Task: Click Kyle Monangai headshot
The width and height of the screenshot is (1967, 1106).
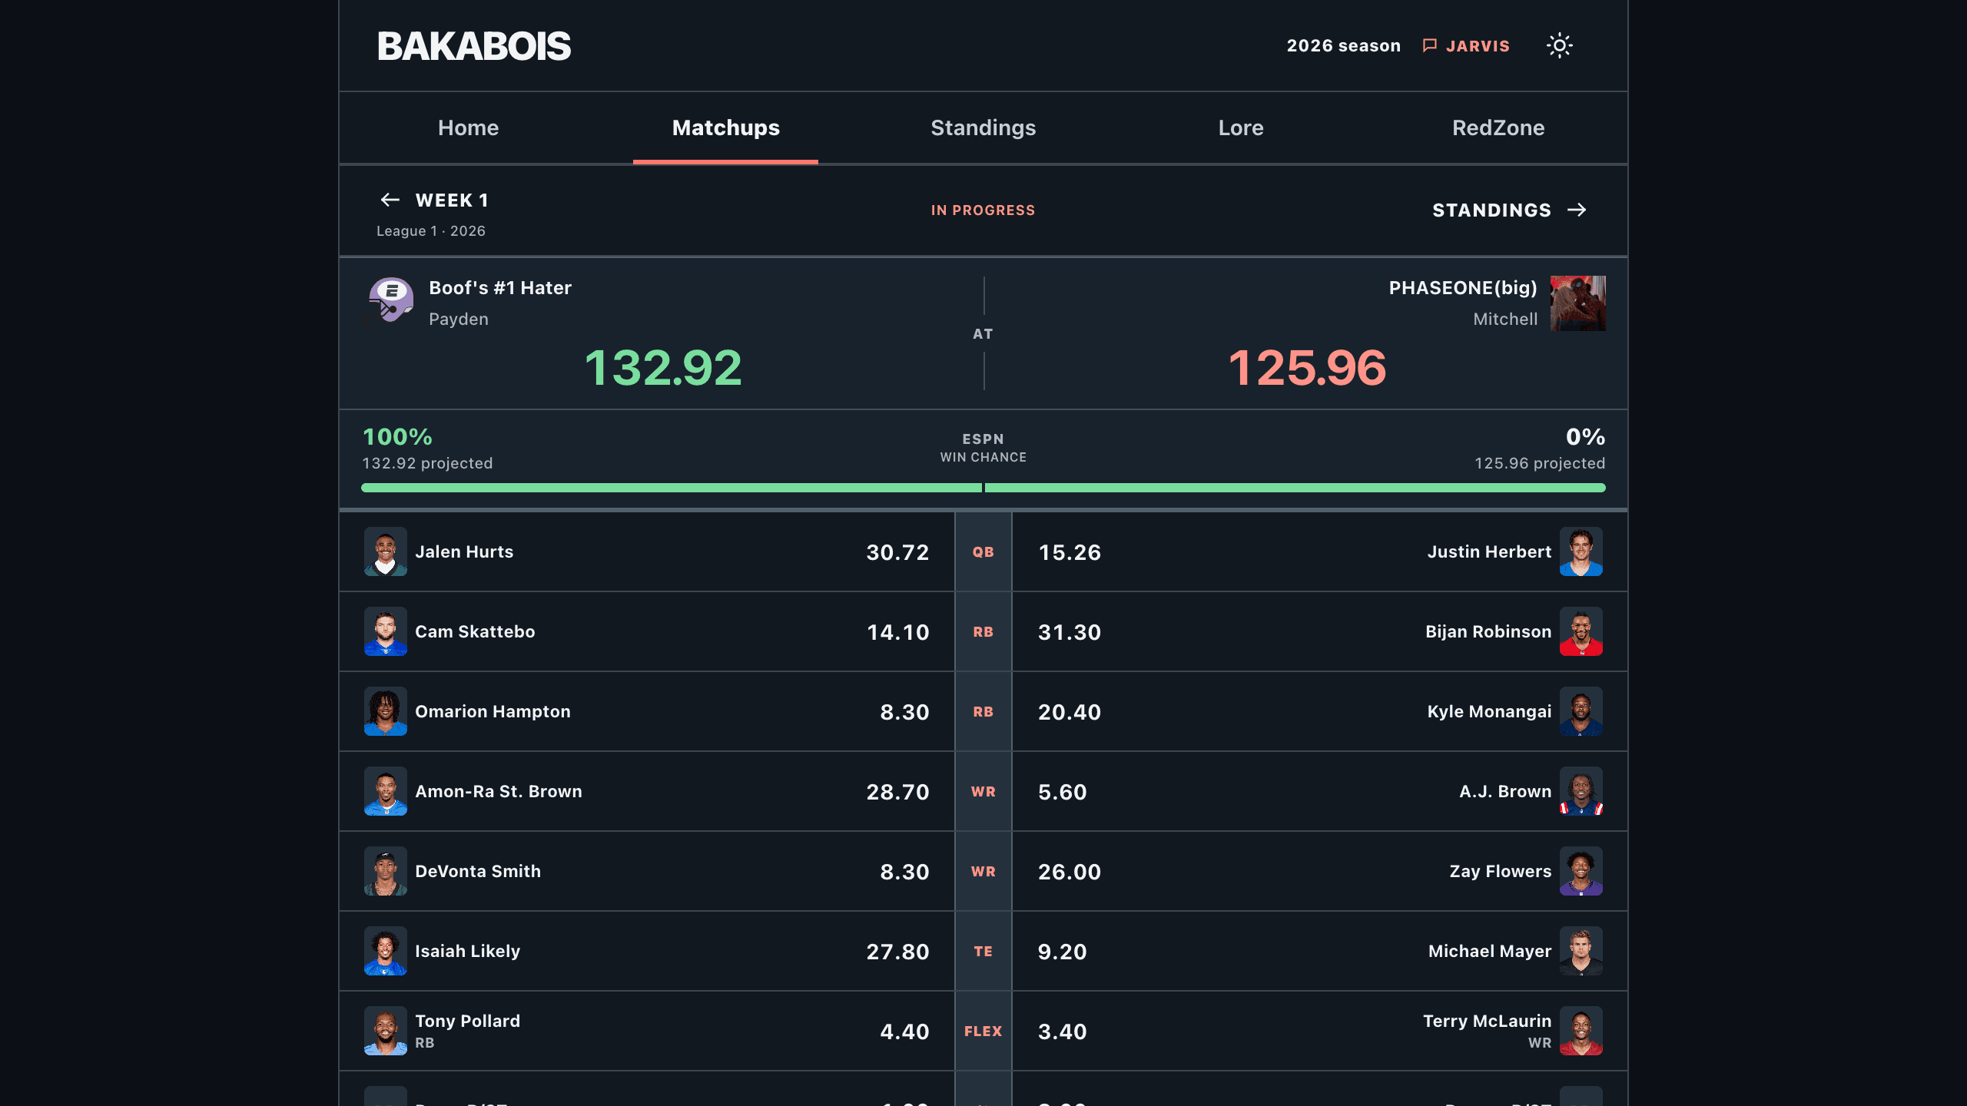Action: click(x=1581, y=711)
